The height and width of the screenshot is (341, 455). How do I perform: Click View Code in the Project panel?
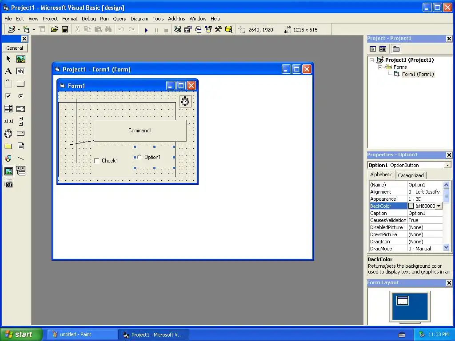373,49
